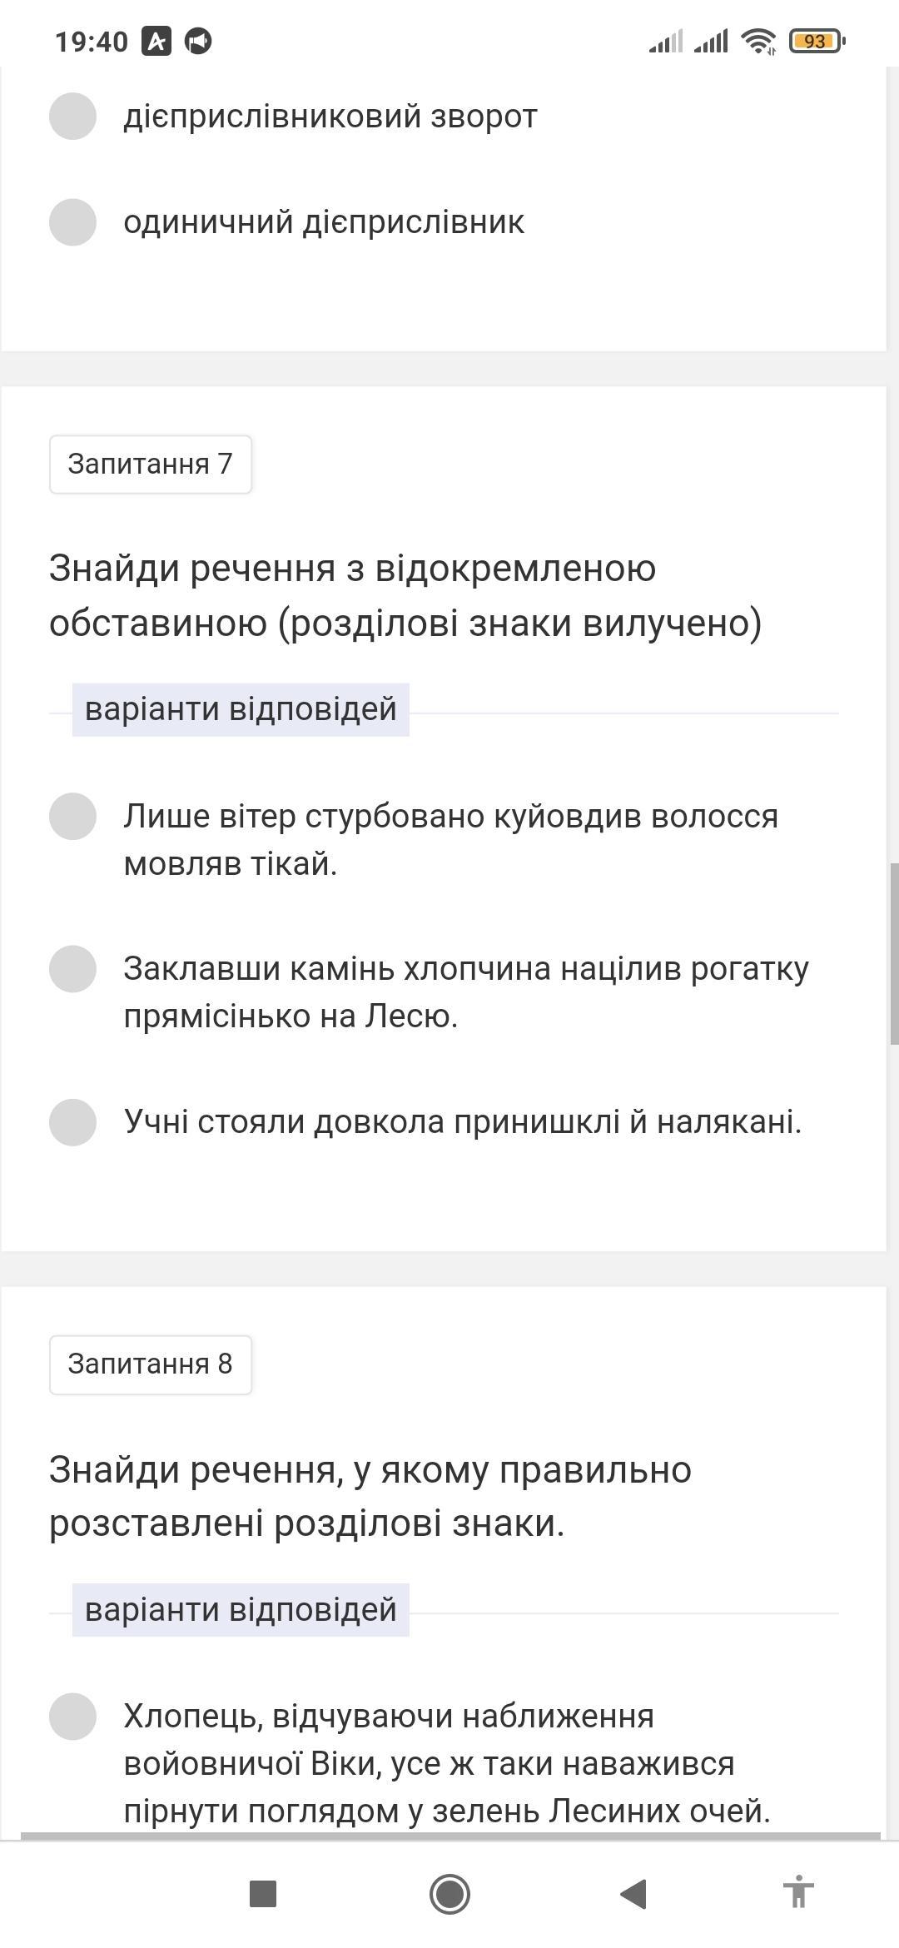Tap the battery indicator in status bar
The height and width of the screenshot is (1948, 899).
[816, 41]
